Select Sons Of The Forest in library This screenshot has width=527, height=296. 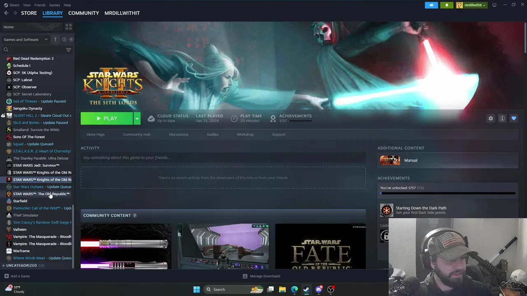click(29, 137)
